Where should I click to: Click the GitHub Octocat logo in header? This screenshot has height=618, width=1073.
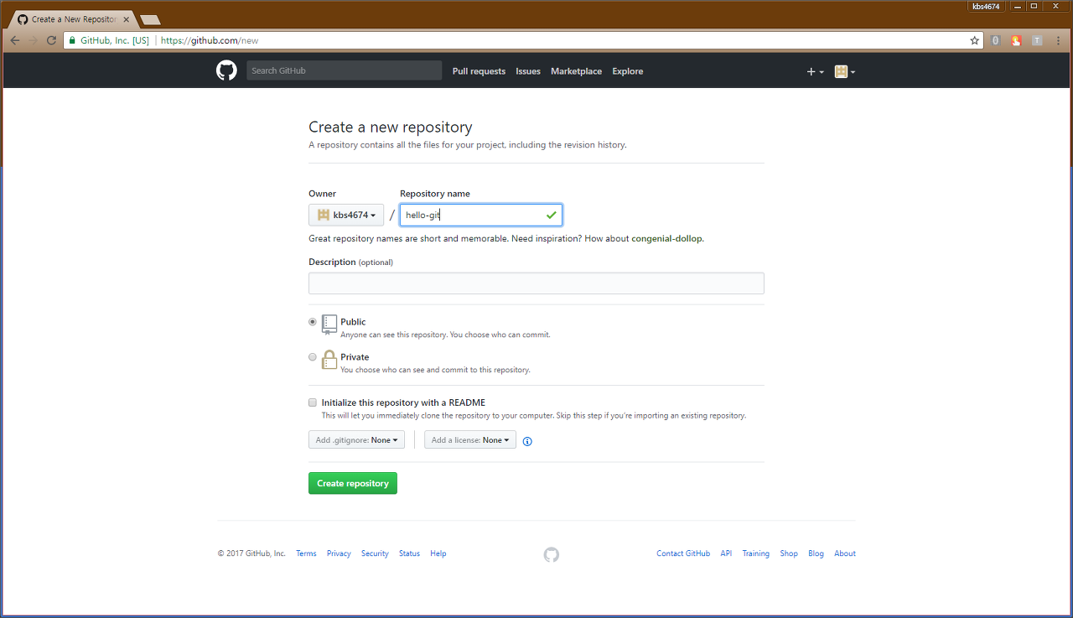pyautogui.click(x=226, y=70)
